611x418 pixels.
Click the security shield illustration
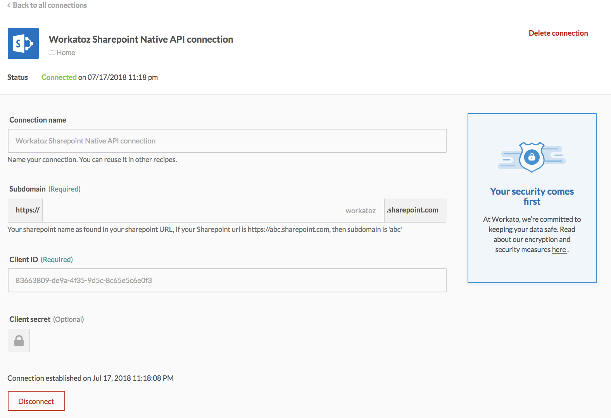coord(532,157)
